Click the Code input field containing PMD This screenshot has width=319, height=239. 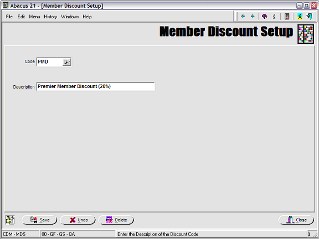(x=50, y=62)
